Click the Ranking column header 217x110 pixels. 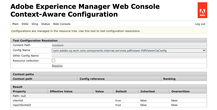pyautogui.click(x=169, y=79)
